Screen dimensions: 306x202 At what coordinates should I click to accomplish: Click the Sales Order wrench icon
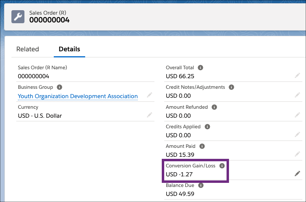[x=18, y=17]
